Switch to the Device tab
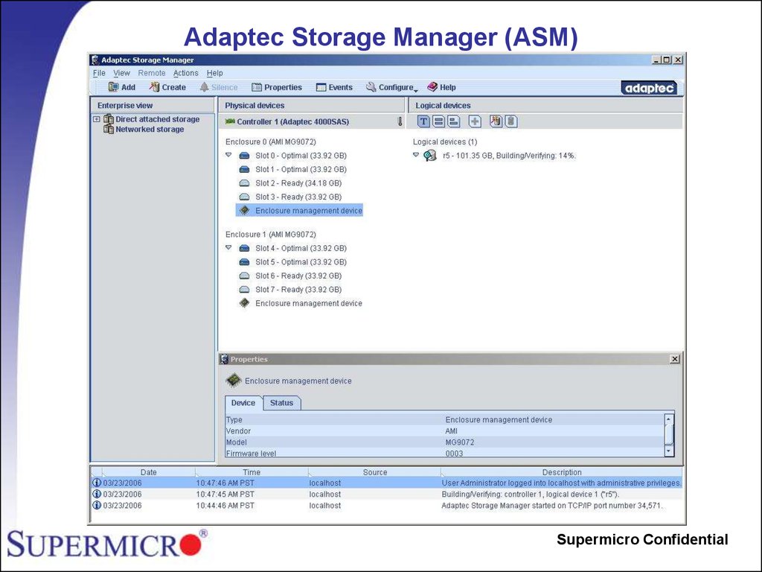762x572 pixels. click(x=243, y=403)
